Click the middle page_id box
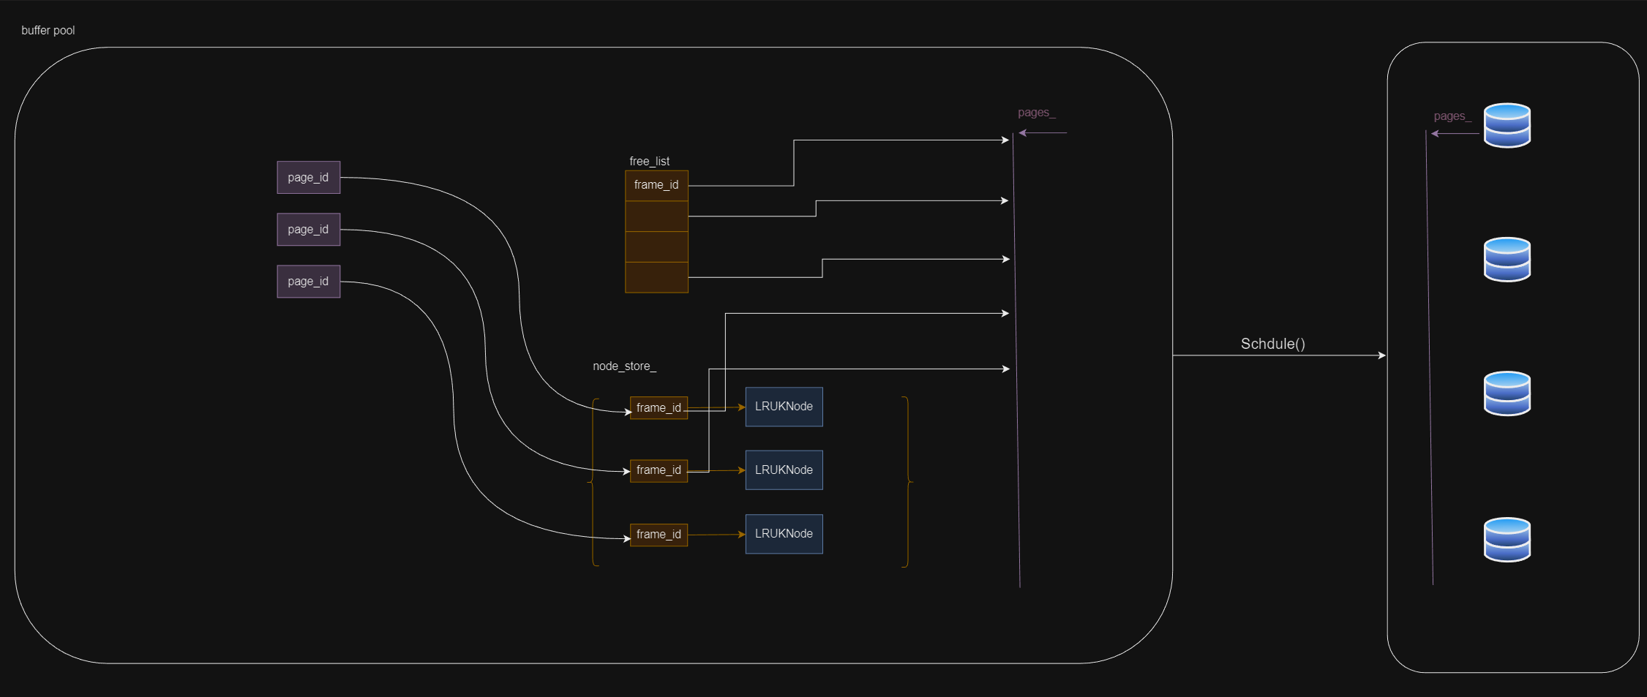This screenshot has height=697, width=1647. (x=309, y=229)
